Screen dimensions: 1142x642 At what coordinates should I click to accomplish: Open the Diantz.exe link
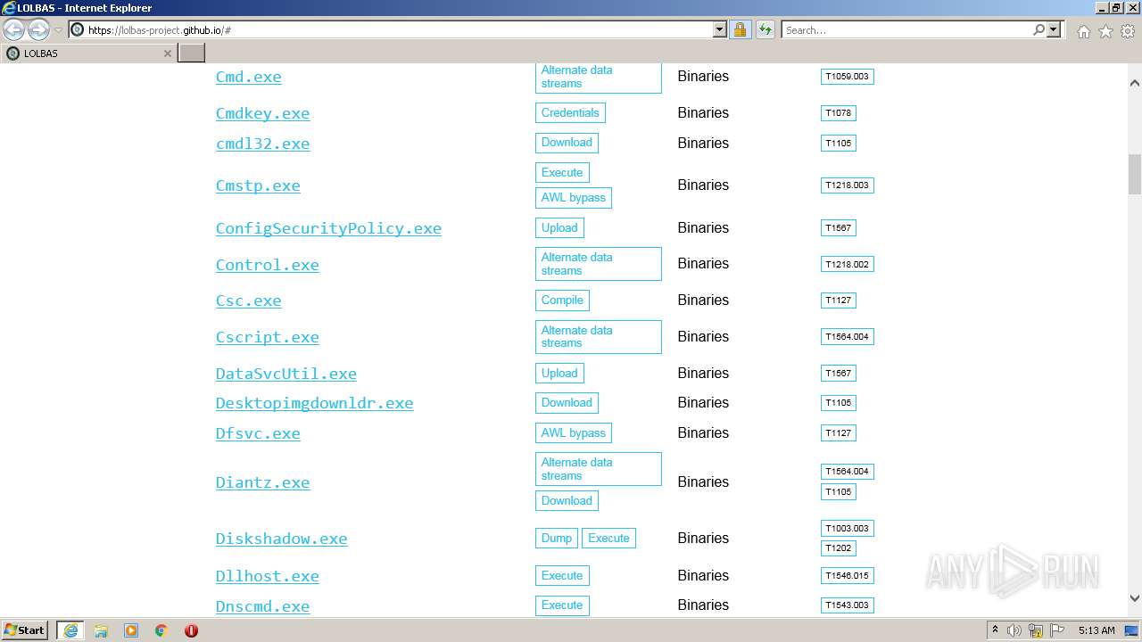click(x=262, y=482)
